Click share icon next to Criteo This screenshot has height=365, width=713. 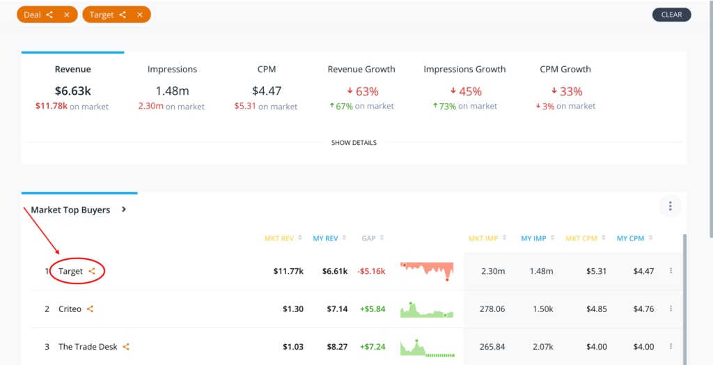[x=90, y=309]
